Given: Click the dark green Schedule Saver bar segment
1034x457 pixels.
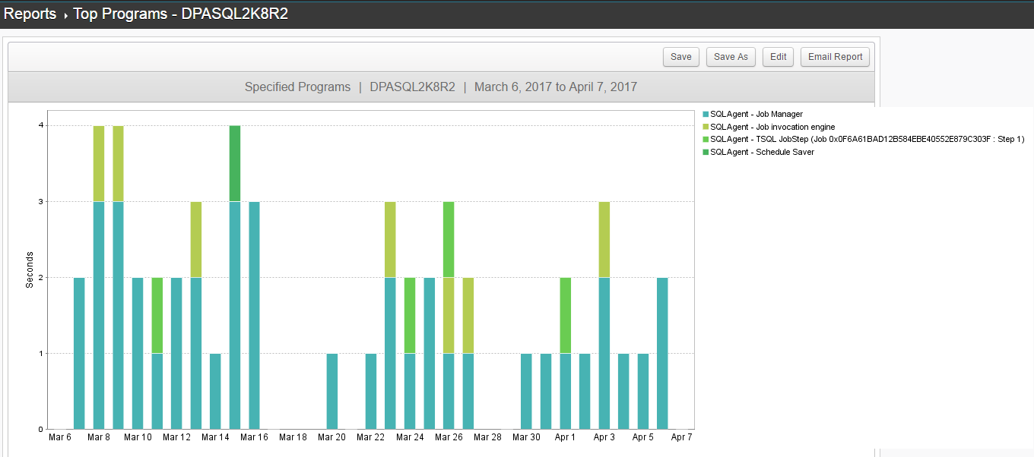Looking at the screenshot, I should point(235,163).
